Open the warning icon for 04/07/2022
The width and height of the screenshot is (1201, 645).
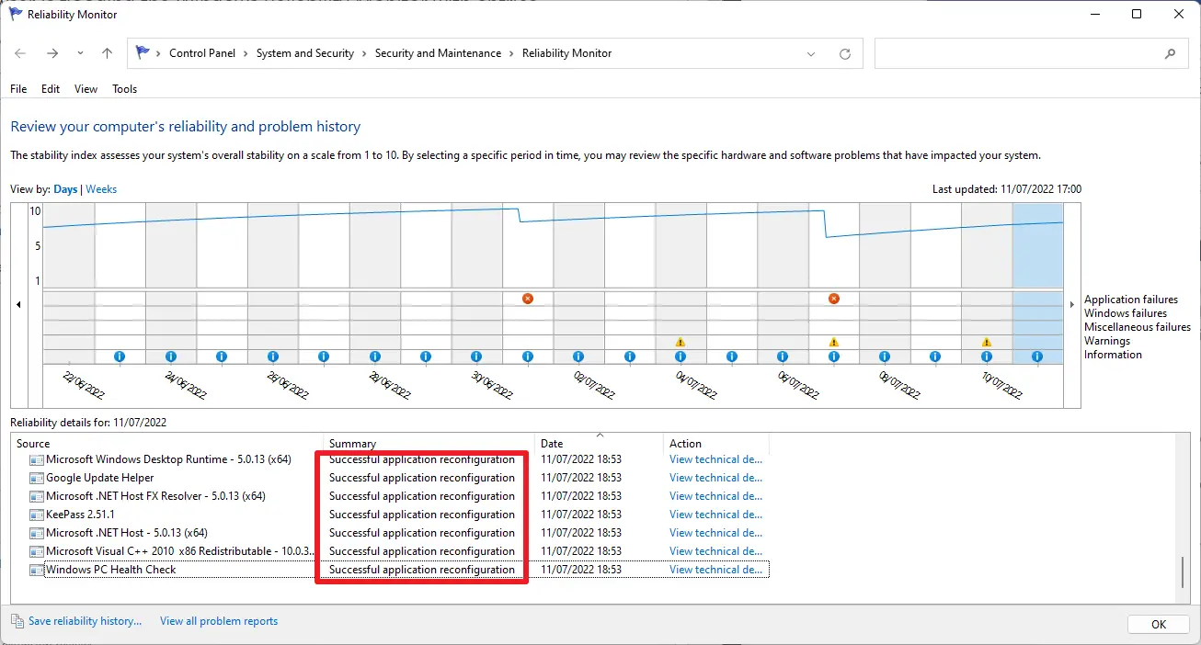(681, 342)
